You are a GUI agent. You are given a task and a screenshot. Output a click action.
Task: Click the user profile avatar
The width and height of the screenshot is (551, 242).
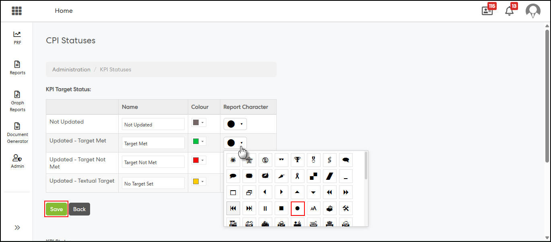pos(533,11)
